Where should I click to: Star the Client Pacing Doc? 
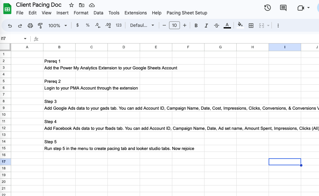pyautogui.click(x=71, y=5)
